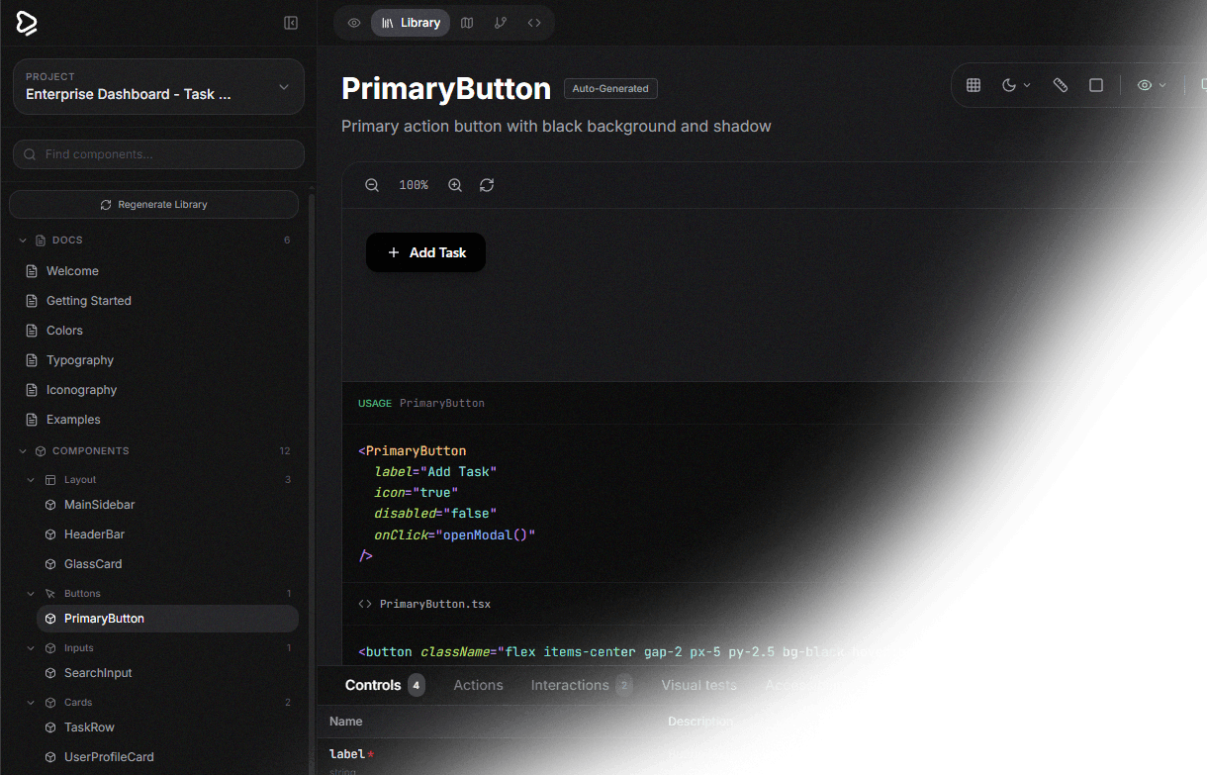This screenshot has height=775, width=1207.
Task: Open the Project selector dropdown
Action: 158,86
